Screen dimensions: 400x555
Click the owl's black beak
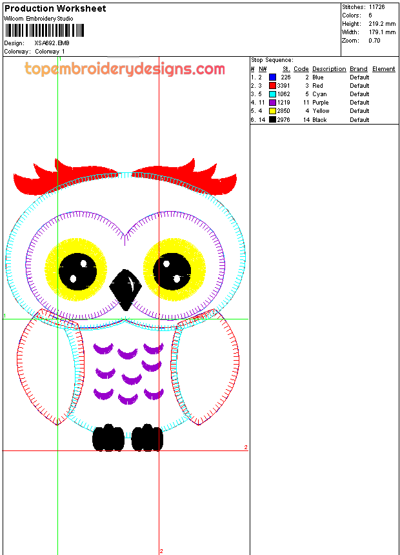(125, 290)
